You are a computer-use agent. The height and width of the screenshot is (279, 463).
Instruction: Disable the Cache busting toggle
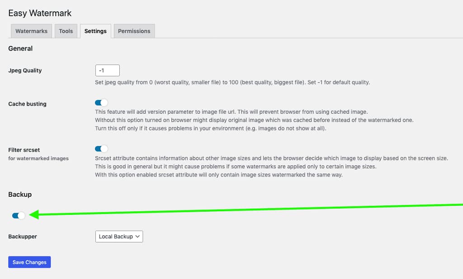pyautogui.click(x=101, y=103)
